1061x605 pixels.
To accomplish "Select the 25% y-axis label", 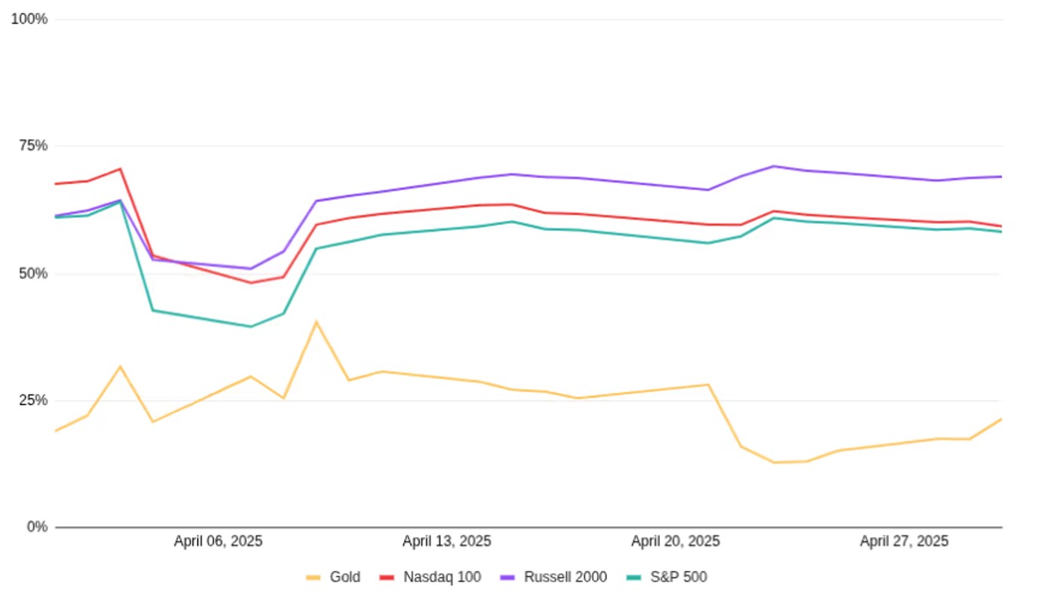I will [32, 400].
